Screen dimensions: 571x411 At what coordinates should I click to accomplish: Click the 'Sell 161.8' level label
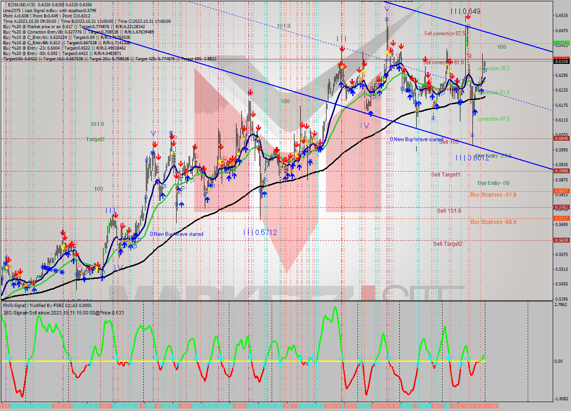coord(449,211)
